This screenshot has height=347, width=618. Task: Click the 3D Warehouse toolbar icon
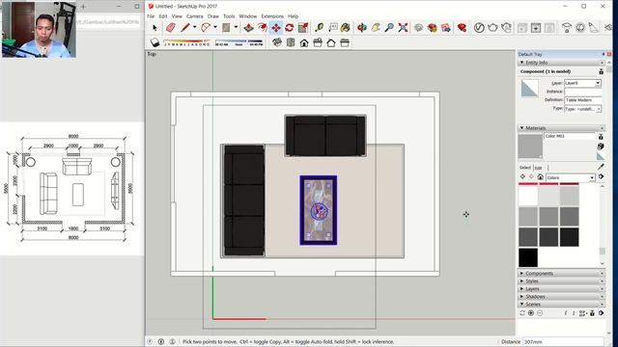tap(433, 28)
